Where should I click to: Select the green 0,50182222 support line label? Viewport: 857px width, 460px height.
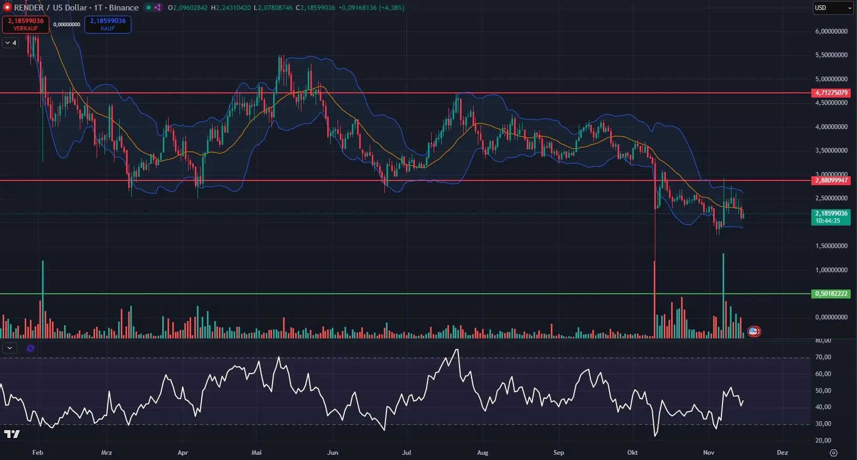(831, 294)
